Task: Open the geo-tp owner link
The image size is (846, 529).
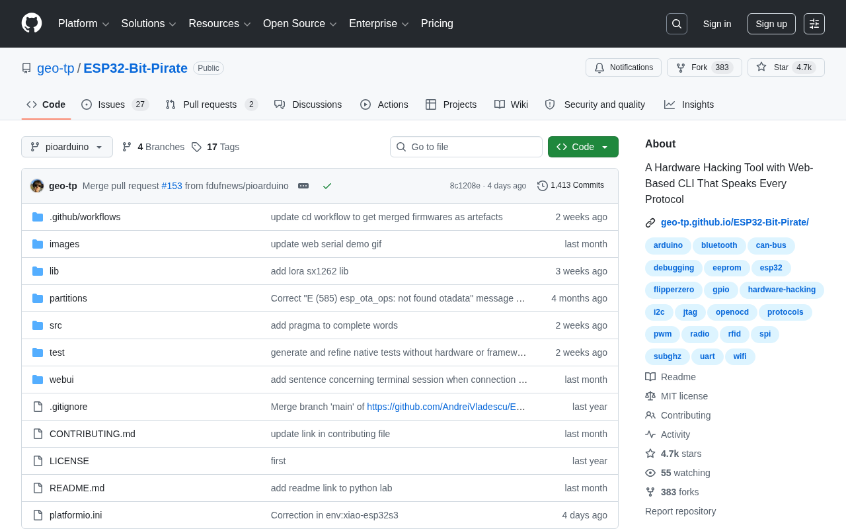Action: pos(56,68)
